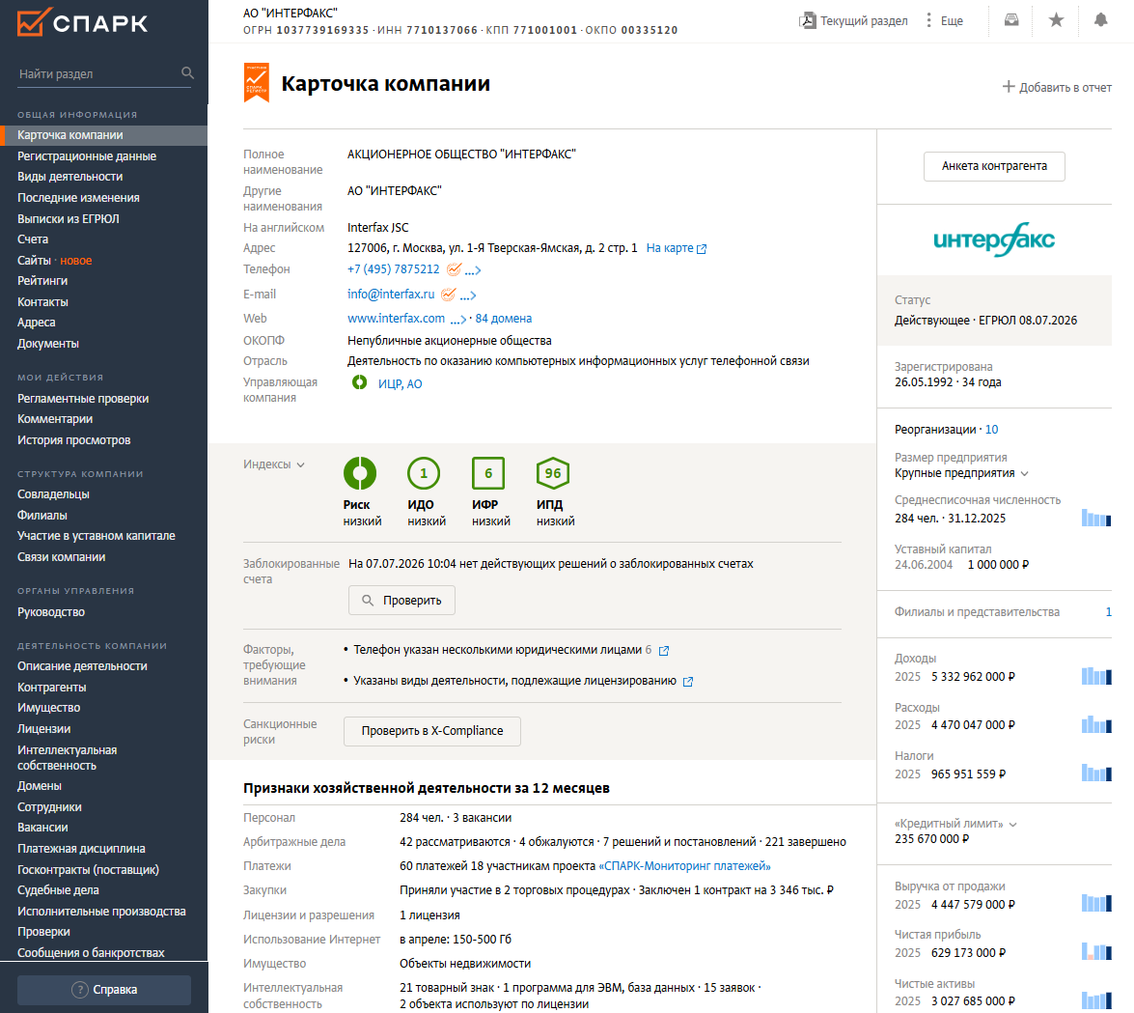This screenshot has width=1134, height=1013.
Task: Open external link icon beside licensing factor
Action: pos(688,682)
